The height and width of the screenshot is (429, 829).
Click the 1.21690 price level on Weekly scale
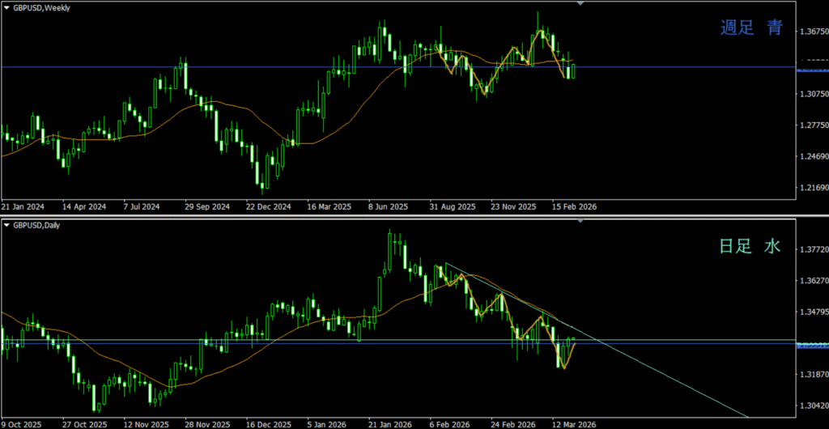coord(812,189)
